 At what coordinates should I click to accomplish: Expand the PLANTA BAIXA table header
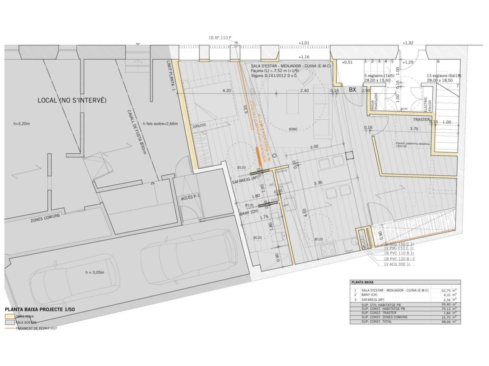pos(362,281)
